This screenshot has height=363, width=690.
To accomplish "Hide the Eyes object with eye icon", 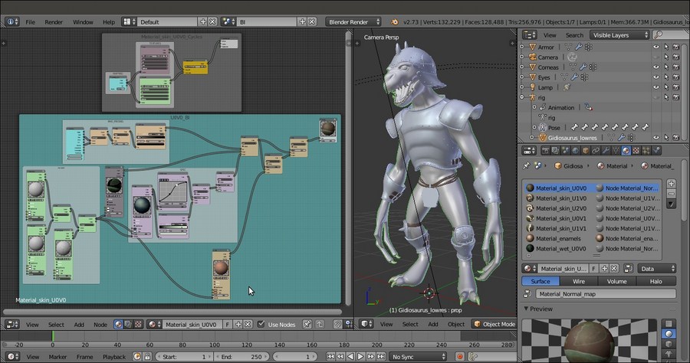I will pos(656,77).
